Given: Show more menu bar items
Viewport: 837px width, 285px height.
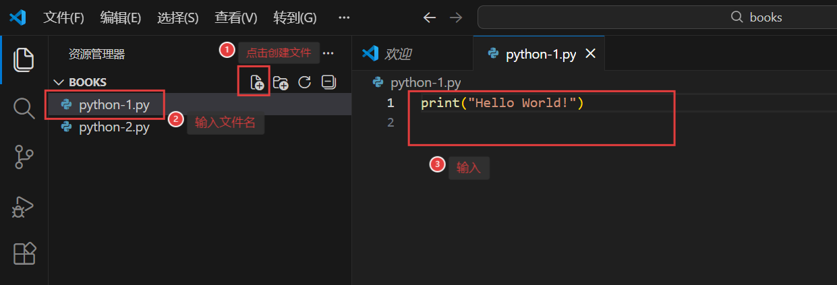Looking at the screenshot, I should pyautogui.click(x=344, y=18).
